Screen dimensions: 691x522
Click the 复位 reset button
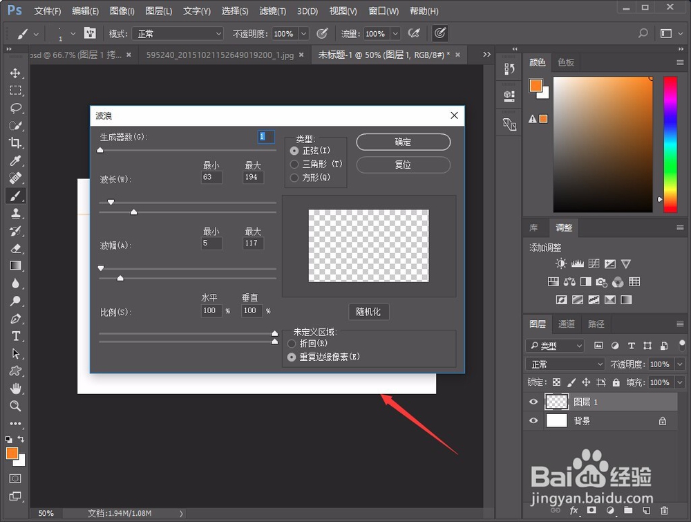click(404, 165)
